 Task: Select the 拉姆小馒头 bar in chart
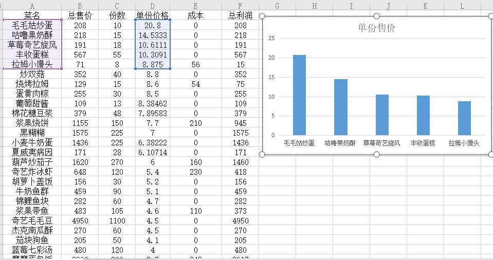pyautogui.click(x=464, y=118)
